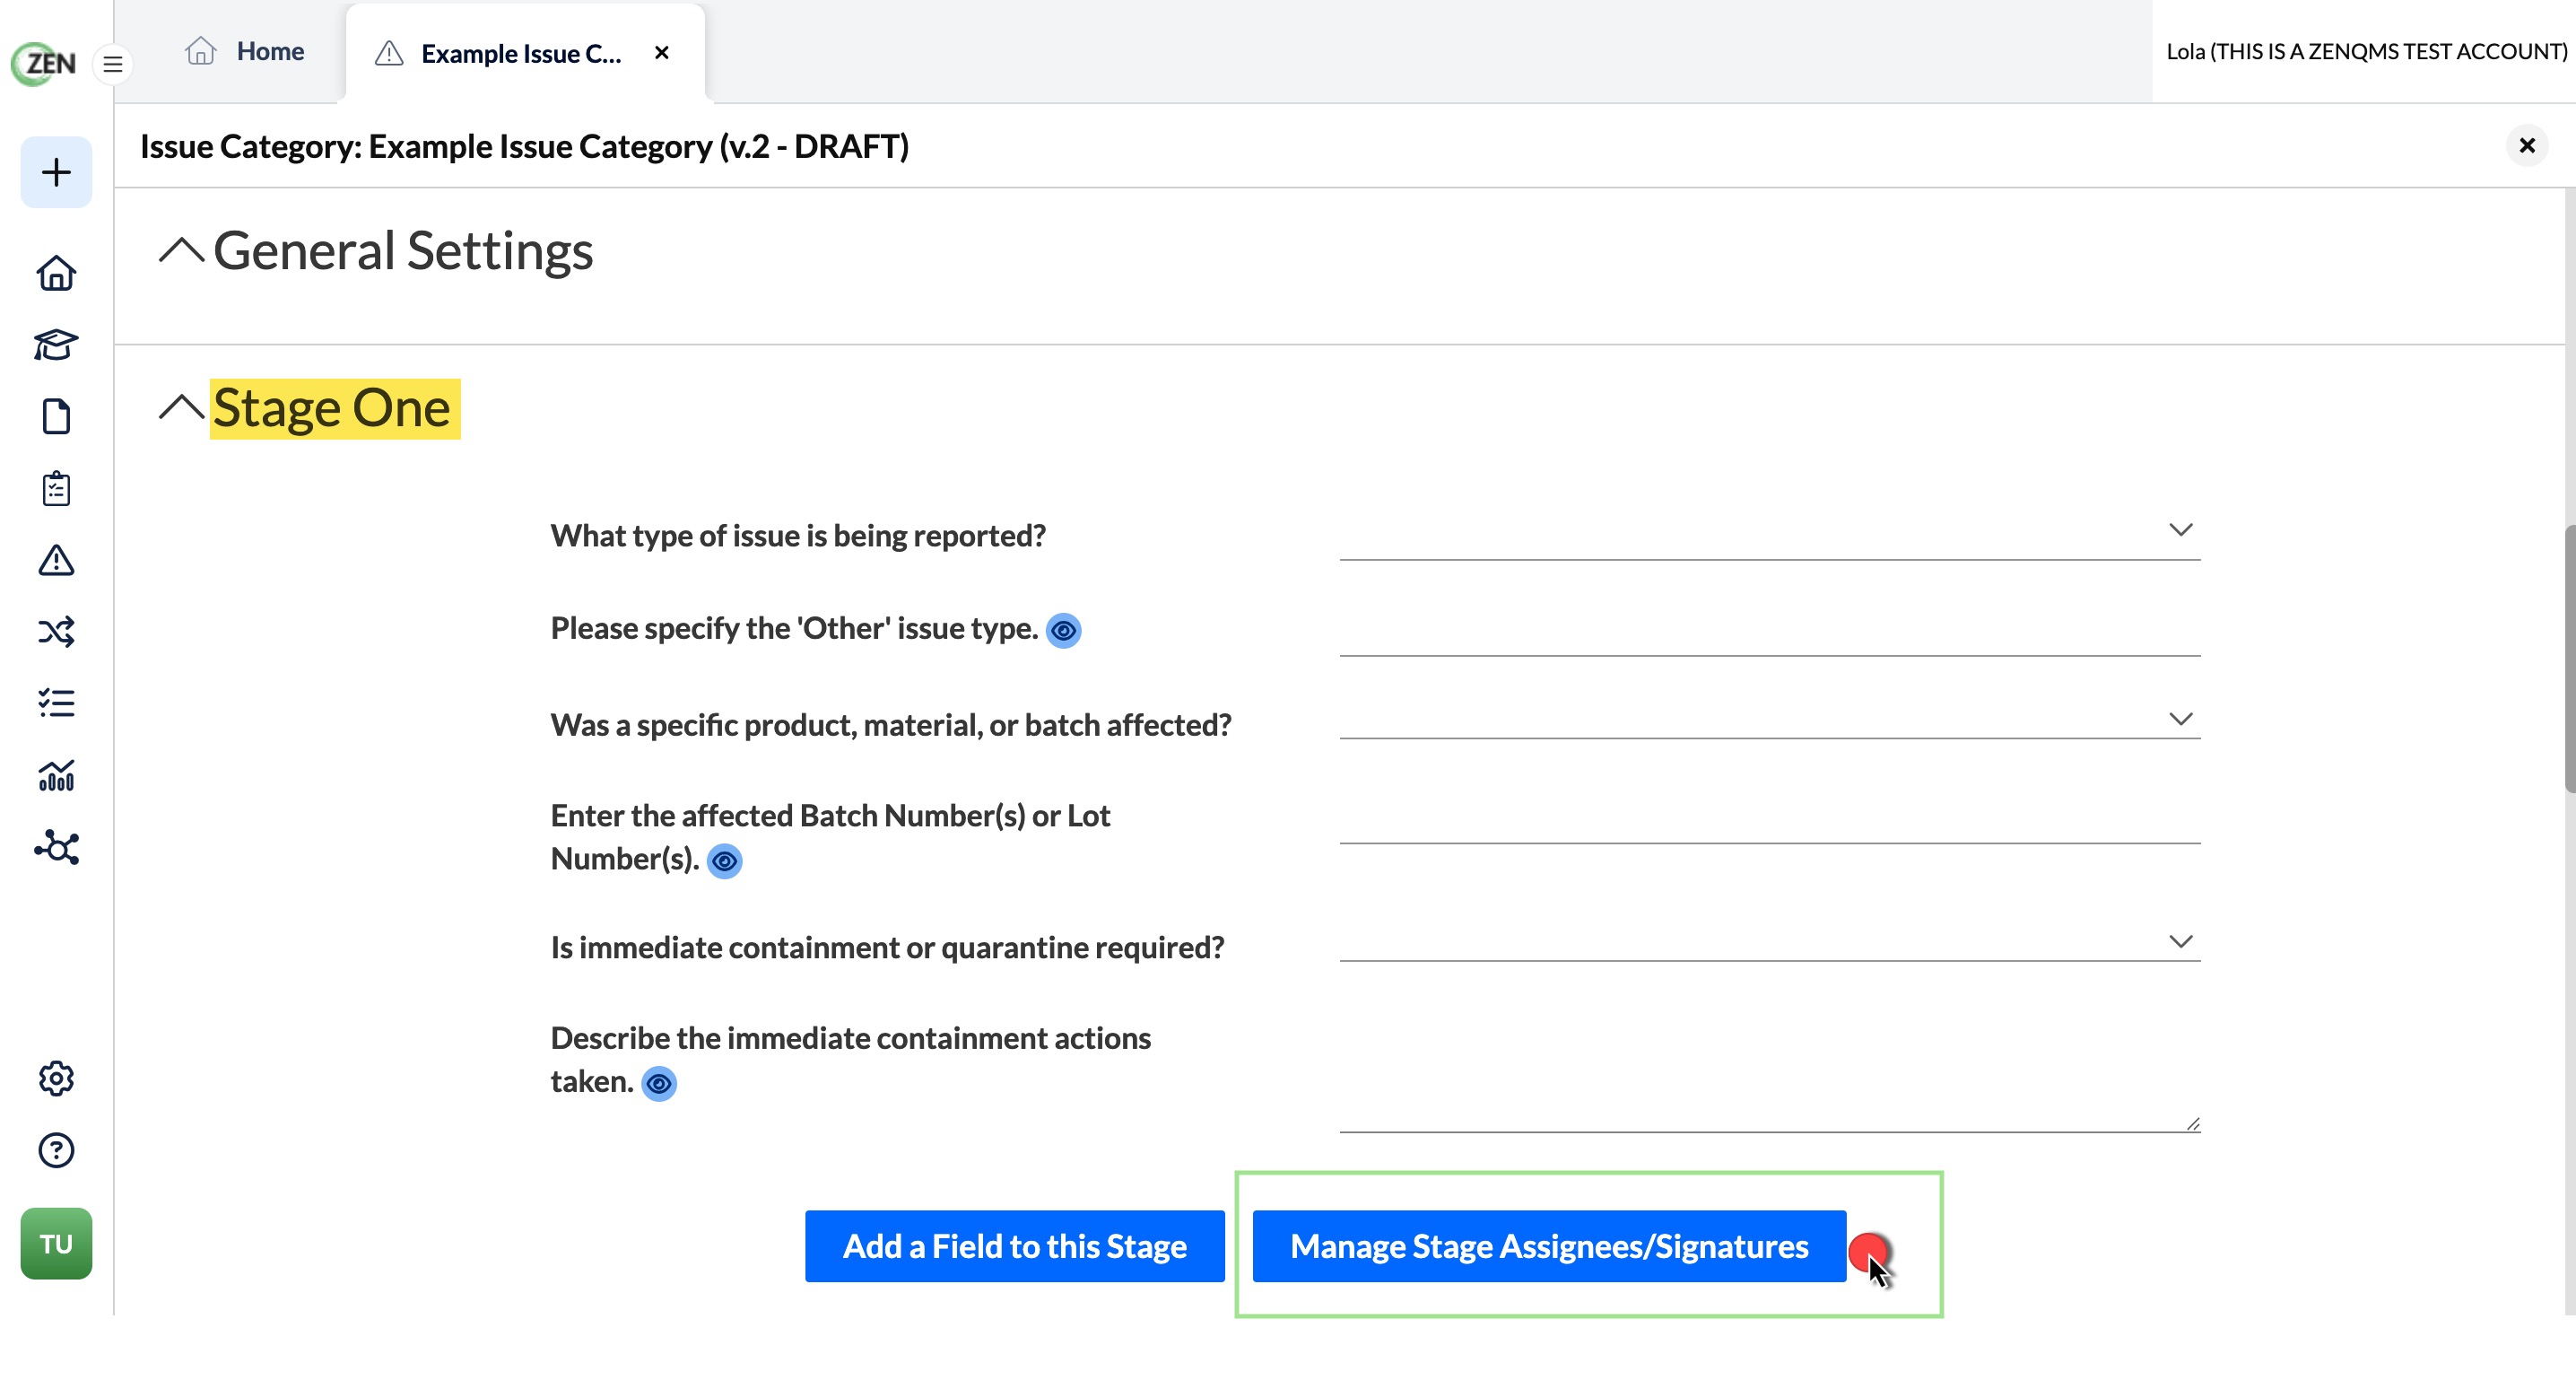This screenshot has height=1380, width=2576.
Task: Click the 'Other' issue type text input
Action: [x=1769, y=631]
